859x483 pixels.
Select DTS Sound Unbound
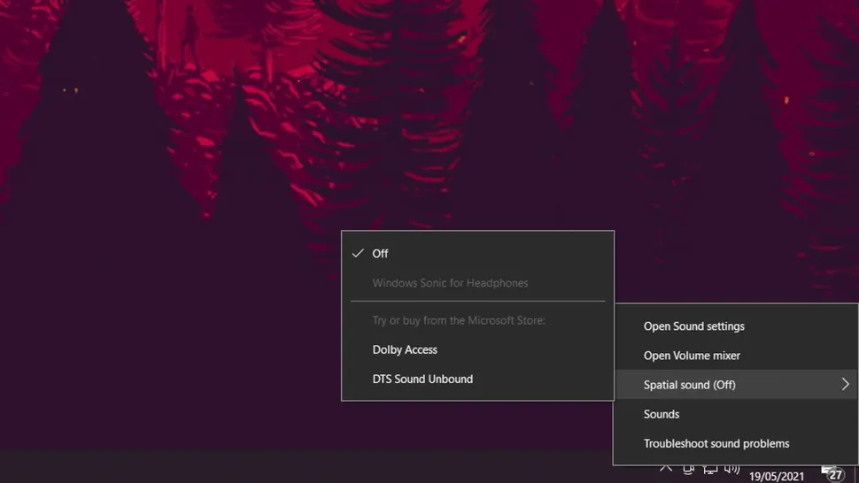point(477,379)
